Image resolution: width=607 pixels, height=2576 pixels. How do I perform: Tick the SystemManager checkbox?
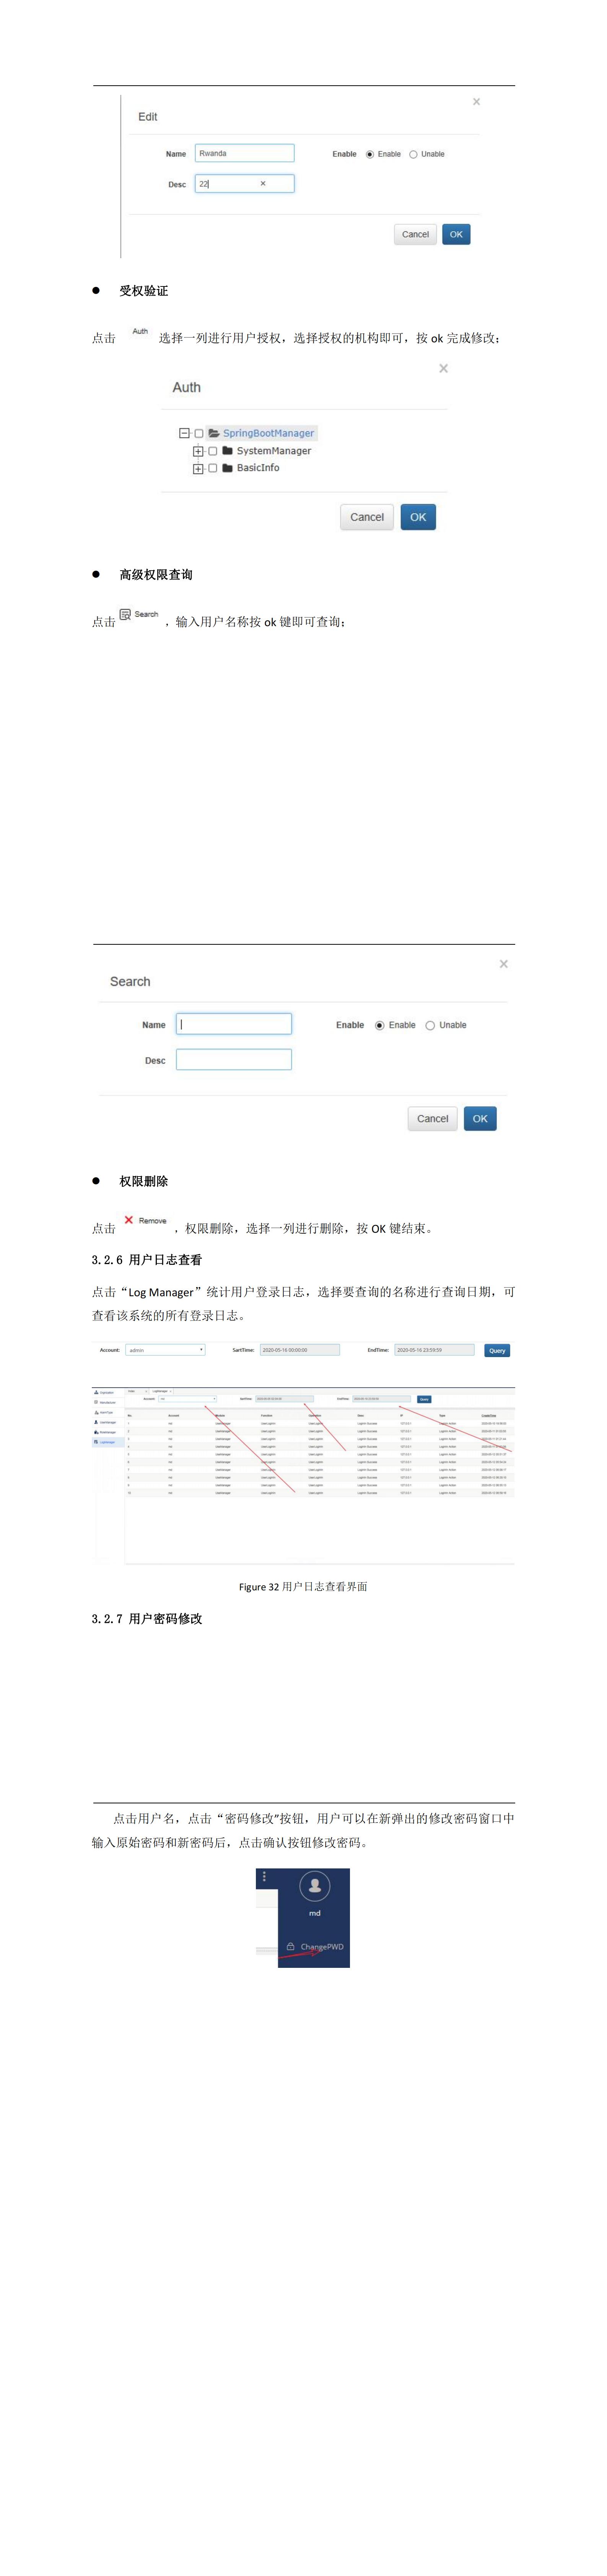click(x=213, y=451)
